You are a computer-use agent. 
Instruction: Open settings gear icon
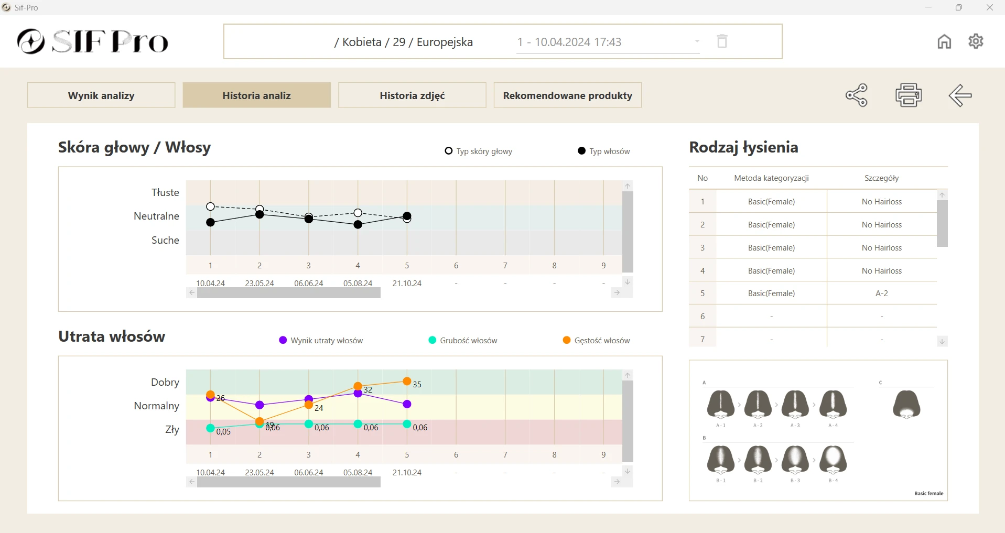[x=976, y=41]
